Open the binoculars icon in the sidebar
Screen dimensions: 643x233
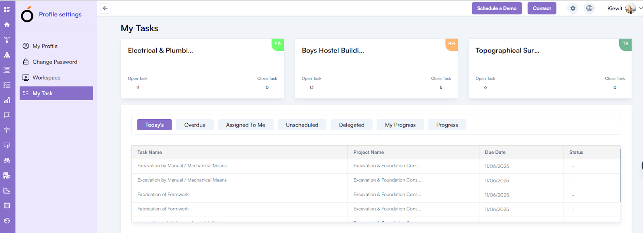pos(7,160)
